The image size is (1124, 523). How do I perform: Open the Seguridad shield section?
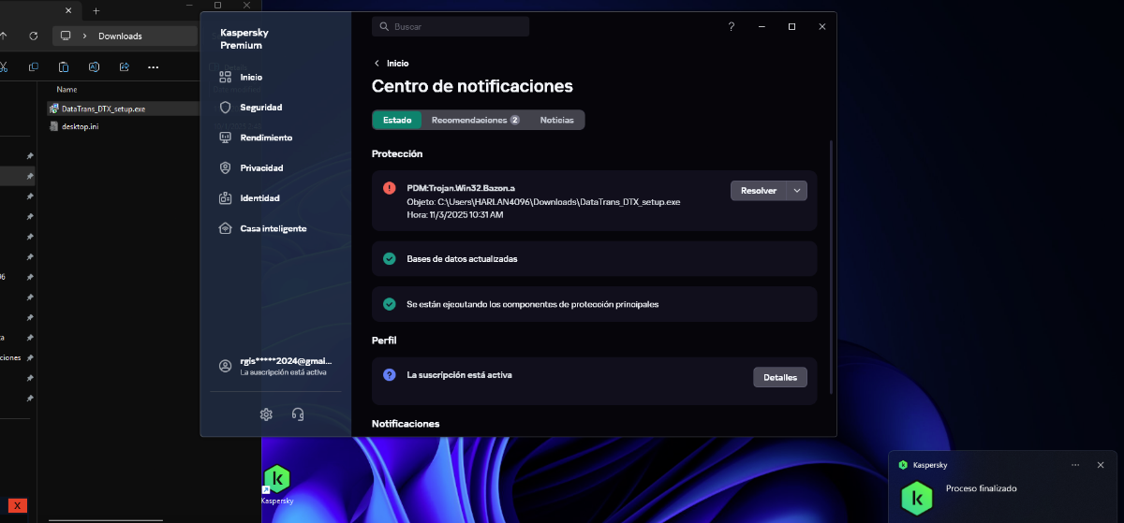[250, 108]
